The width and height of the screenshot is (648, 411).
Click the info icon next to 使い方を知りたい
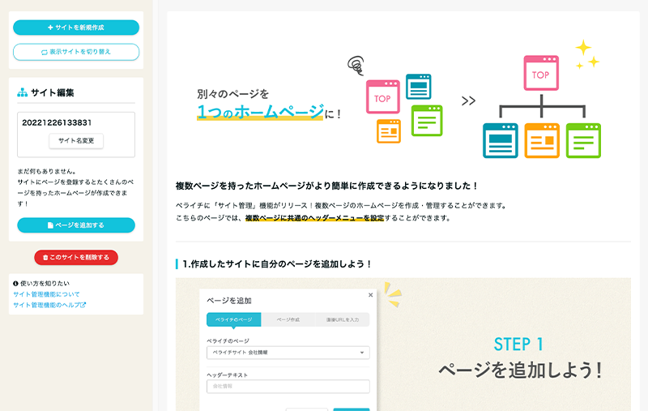16,283
